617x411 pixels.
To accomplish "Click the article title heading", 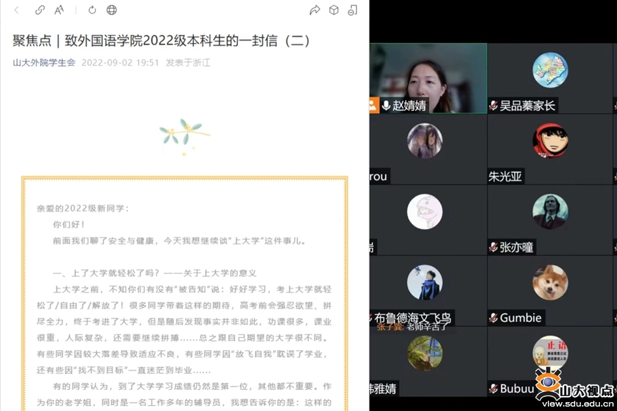I will click(x=161, y=40).
